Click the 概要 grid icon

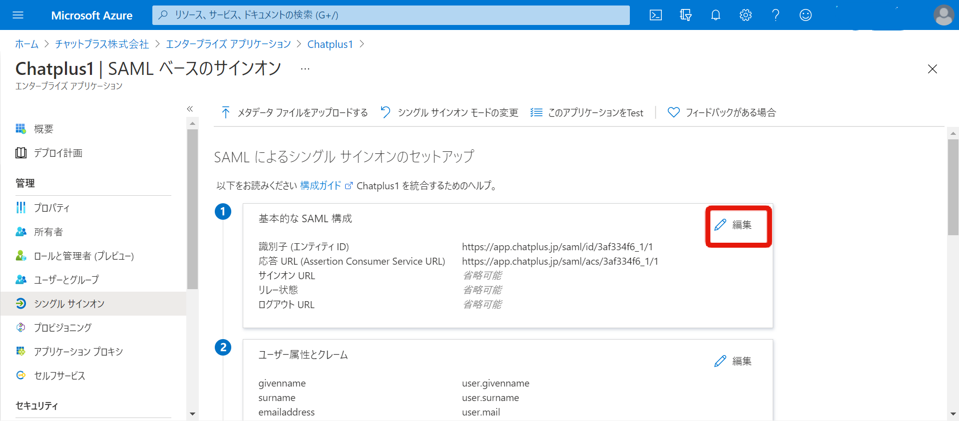(x=20, y=129)
